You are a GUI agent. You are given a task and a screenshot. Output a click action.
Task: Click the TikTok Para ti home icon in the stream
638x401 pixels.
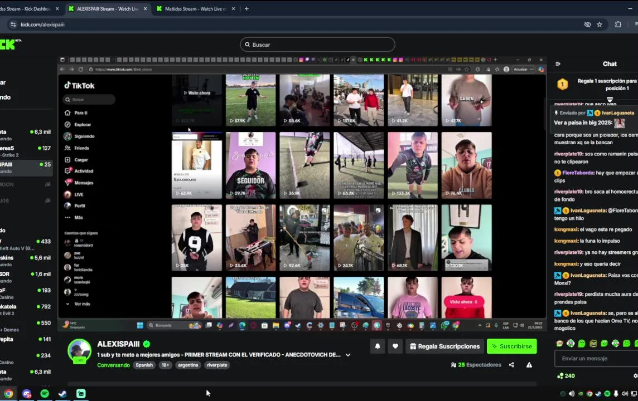coord(67,113)
